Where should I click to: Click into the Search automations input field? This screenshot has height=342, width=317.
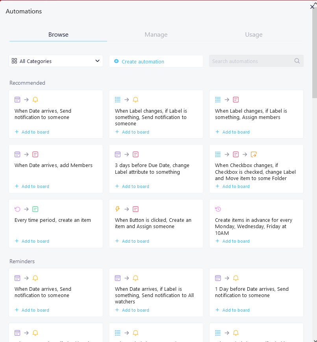coord(252,61)
